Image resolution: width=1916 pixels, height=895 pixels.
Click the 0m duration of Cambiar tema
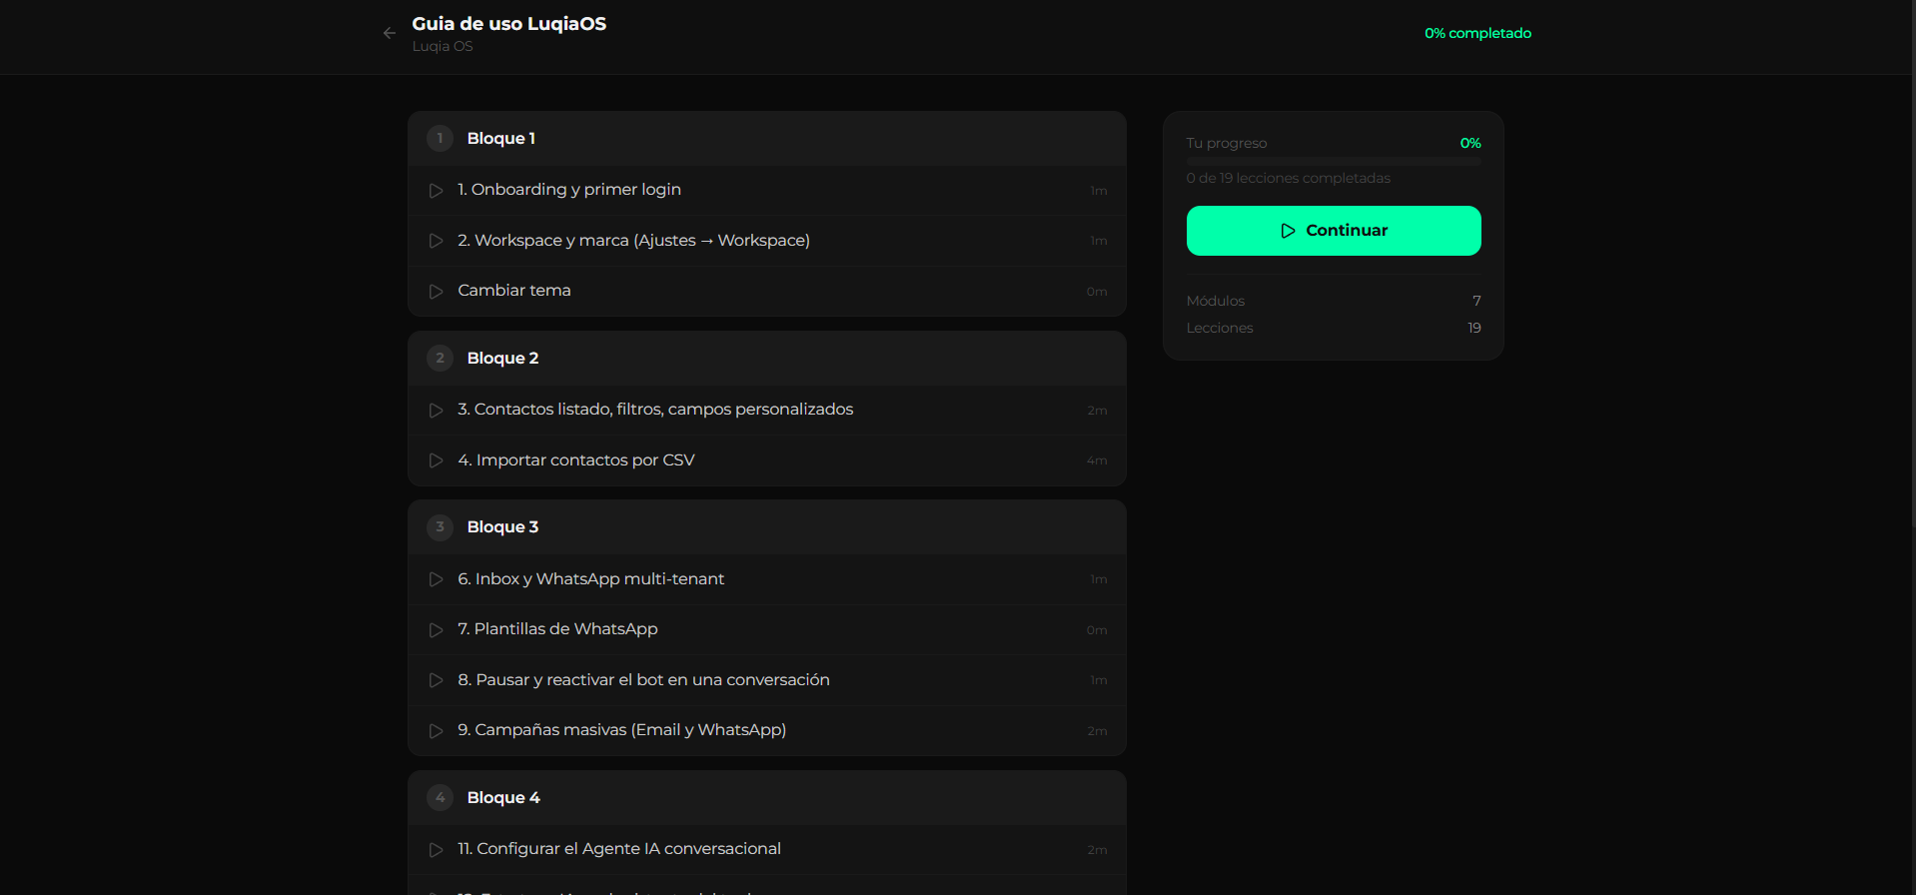pos(1097,292)
